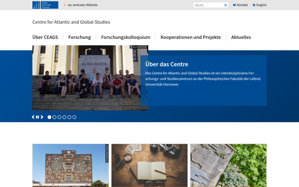Click the Über das Centre heading
The width and height of the screenshot is (299, 187).
tap(166, 64)
